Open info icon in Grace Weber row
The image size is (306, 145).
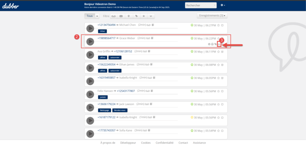click(209, 44)
